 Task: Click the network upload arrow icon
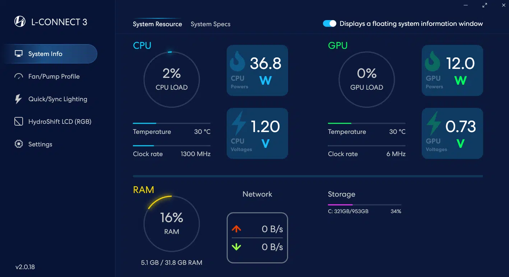click(237, 229)
